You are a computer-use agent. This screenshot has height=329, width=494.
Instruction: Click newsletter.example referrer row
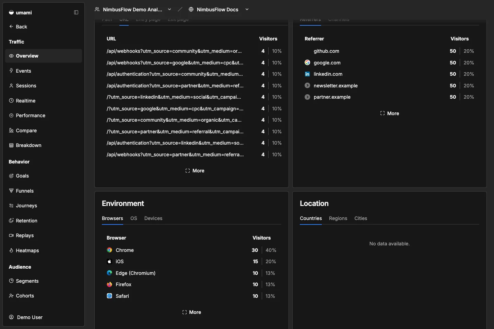[x=389, y=86]
